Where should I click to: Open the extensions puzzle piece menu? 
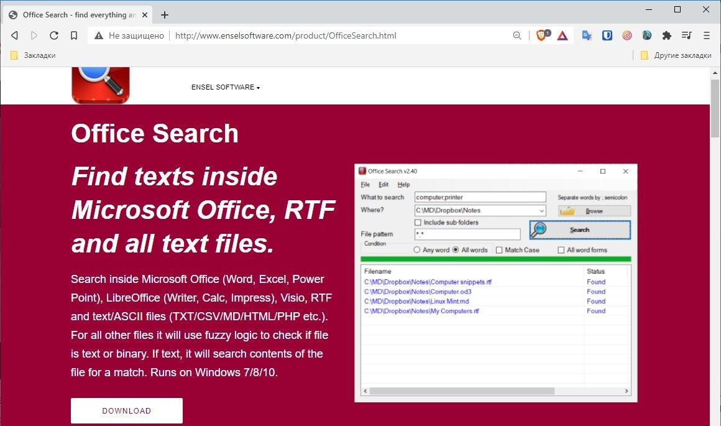coord(667,35)
